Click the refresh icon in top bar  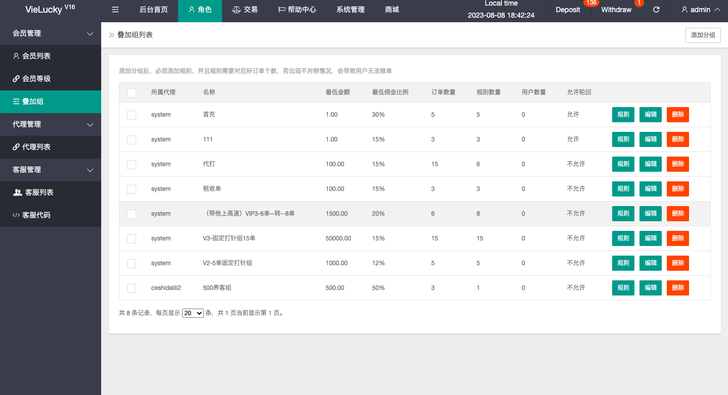click(656, 10)
